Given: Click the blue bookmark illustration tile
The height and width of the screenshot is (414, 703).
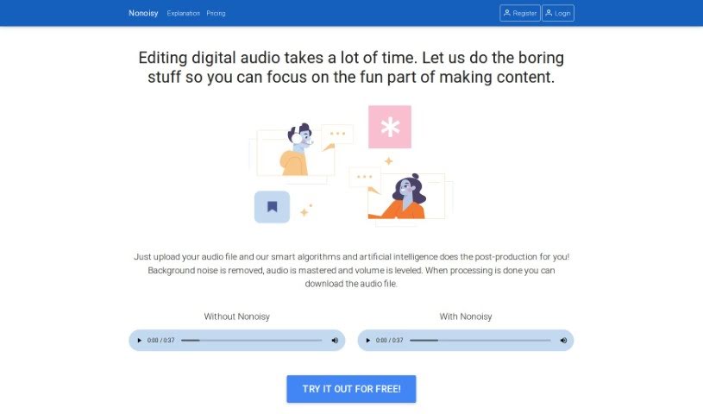Looking at the screenshot, I should tap(273, 207).
